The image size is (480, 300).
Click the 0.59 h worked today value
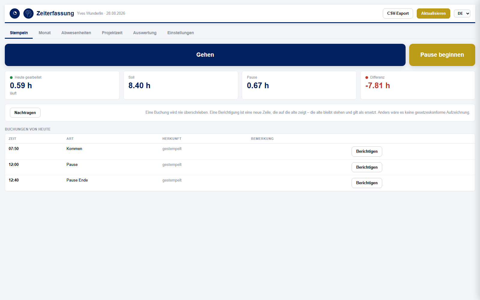tap(21, 85)
